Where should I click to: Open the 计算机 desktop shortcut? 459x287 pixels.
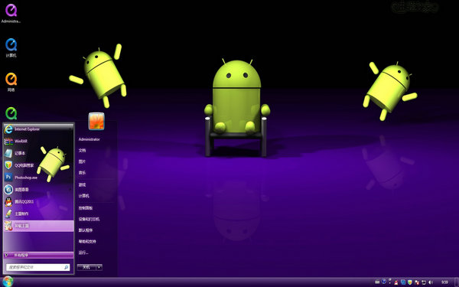[11, 47]
